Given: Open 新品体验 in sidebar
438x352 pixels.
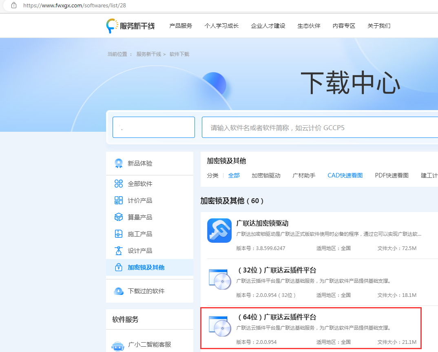Looking at the screenshot, I should click(150, 164).
